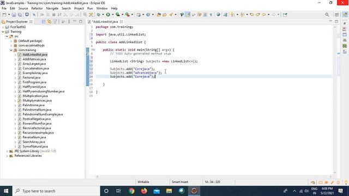This screenshot has width=349, height=196.
Task: Expand Referenced Libraries node
Action: [7, 156]
